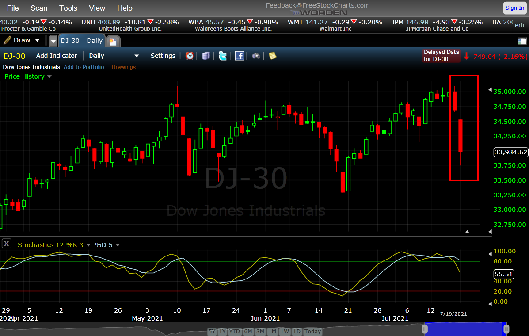Click WMT ticker in the scrolling bar
This screenshot has height=336, width=529.
pyautogui.click(x=335, y=25)
